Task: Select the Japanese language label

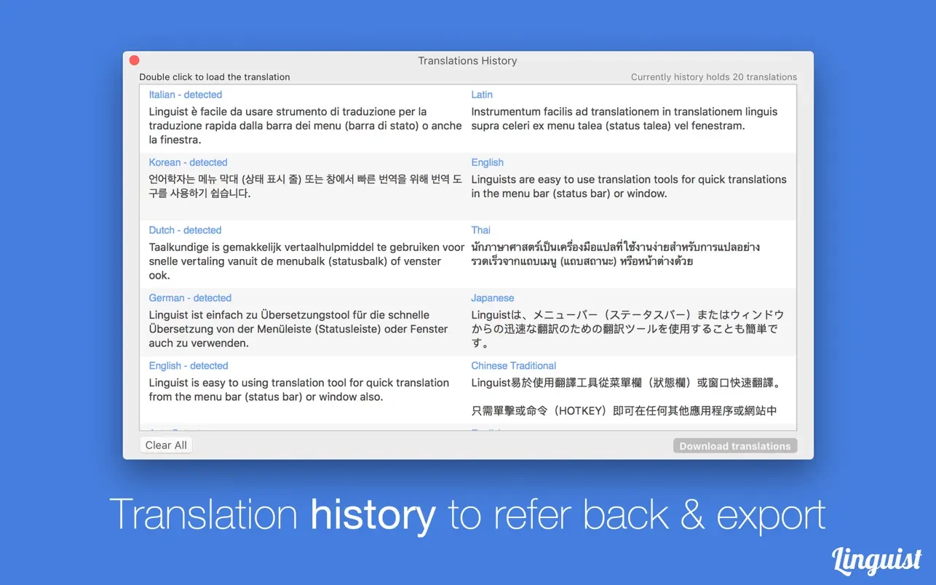Action: [492, 298]
